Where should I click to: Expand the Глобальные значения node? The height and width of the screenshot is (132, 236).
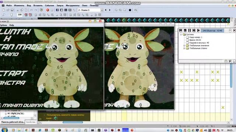(x=184, y=45)
